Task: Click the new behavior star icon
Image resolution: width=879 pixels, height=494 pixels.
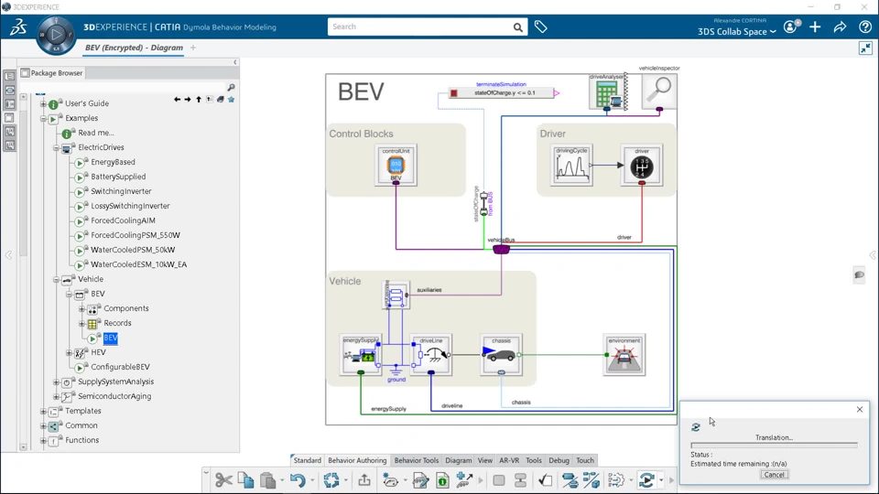Action: click(x=390, y=480)
